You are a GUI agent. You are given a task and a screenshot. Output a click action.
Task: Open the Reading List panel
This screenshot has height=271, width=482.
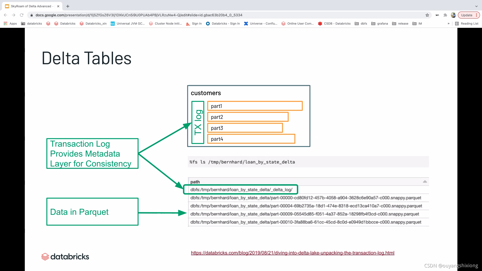pyautogui.click(x=467, y=24)
